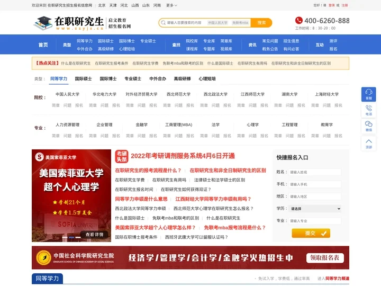
Task: Open 在职研究生的报考流程是什么？ article
Action: pos(148,170)
